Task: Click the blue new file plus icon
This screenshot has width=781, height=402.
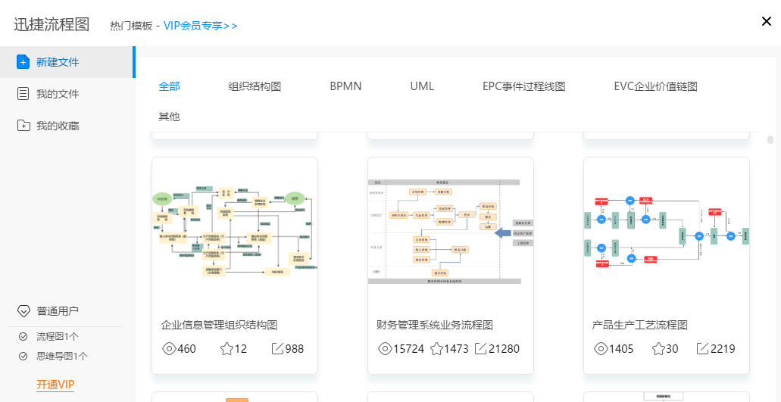Action: [x=23, y=62]
